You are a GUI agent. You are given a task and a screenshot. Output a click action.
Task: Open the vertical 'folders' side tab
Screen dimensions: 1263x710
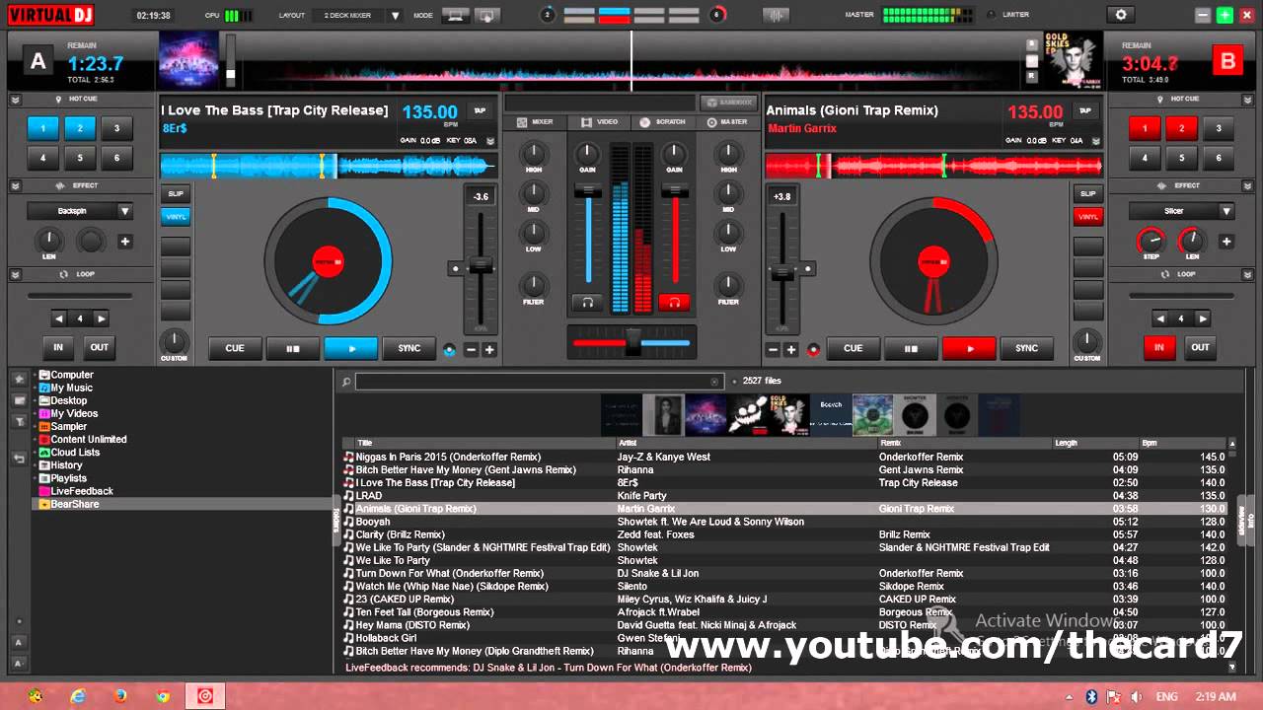pos(334,519)
